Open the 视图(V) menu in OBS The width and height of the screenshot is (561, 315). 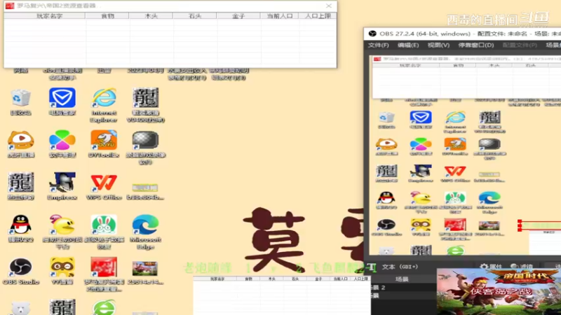point(438,45)
